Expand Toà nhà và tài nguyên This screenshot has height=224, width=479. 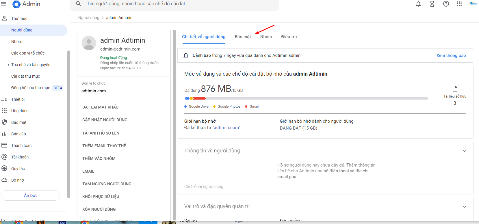point(8,65)
